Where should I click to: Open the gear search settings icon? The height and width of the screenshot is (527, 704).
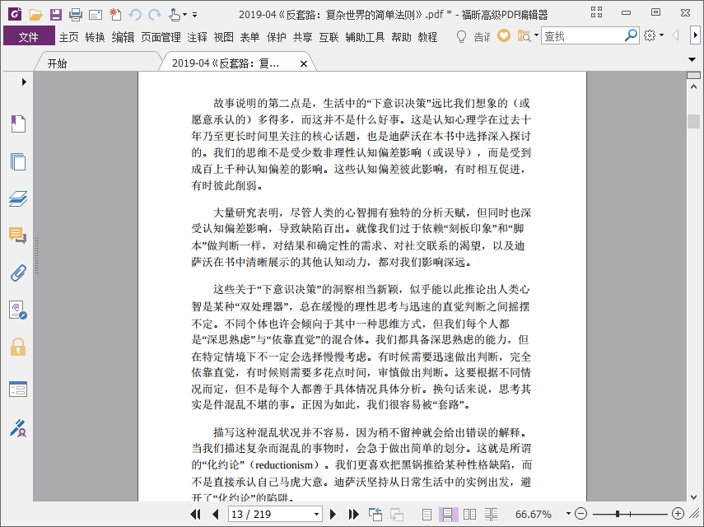(x=650, y=35)
